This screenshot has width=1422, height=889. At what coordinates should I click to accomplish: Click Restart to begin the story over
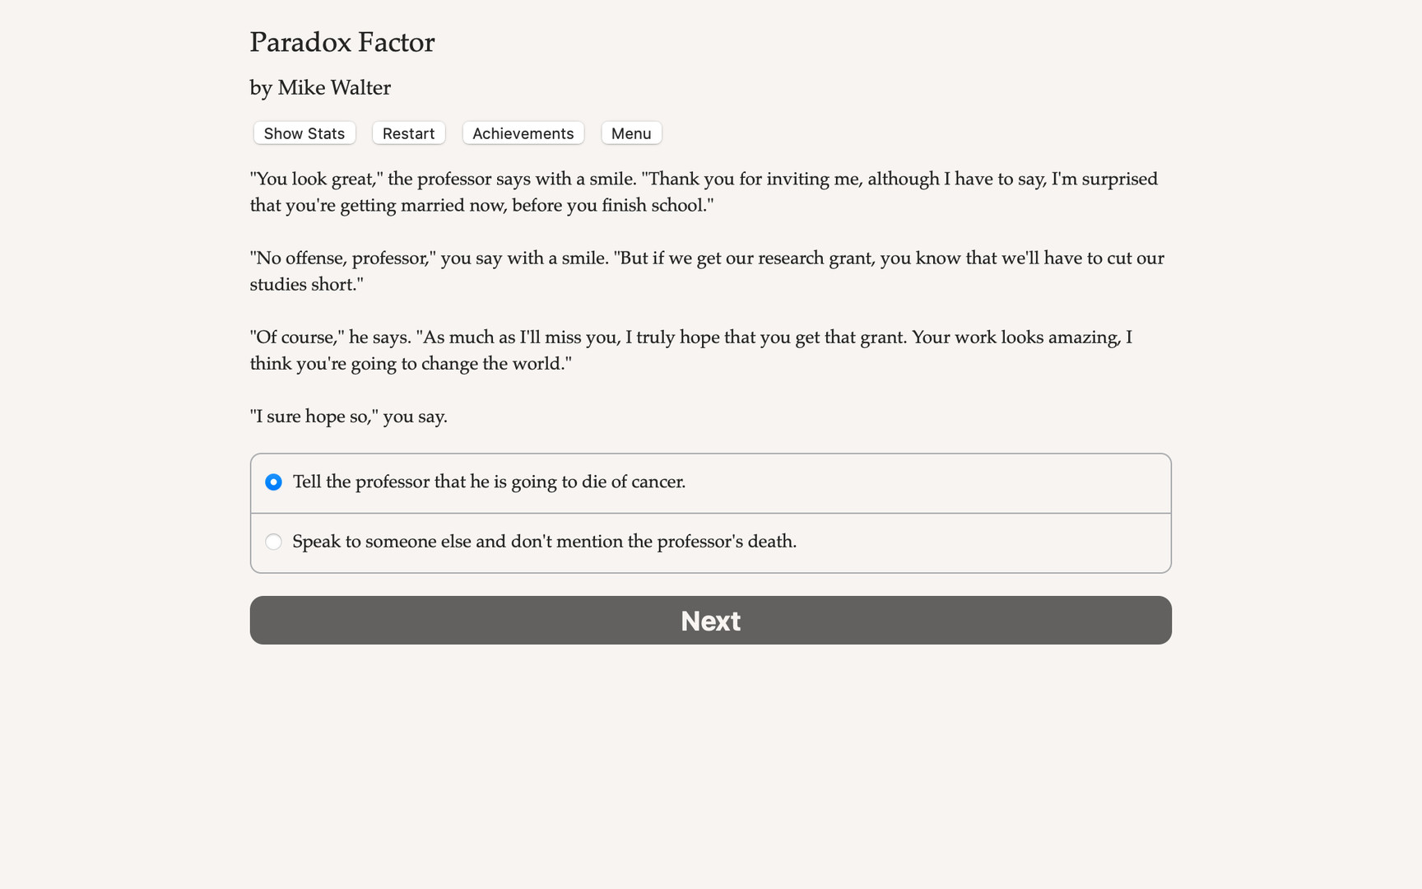click(408, 133)
